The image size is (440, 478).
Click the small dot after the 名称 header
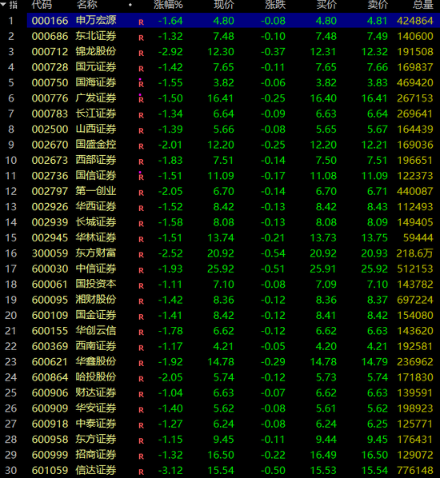pos(130,5)
